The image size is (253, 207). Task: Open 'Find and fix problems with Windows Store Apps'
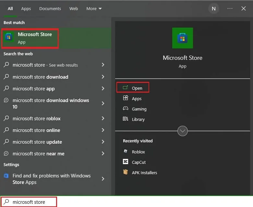(x=55, y=179)
